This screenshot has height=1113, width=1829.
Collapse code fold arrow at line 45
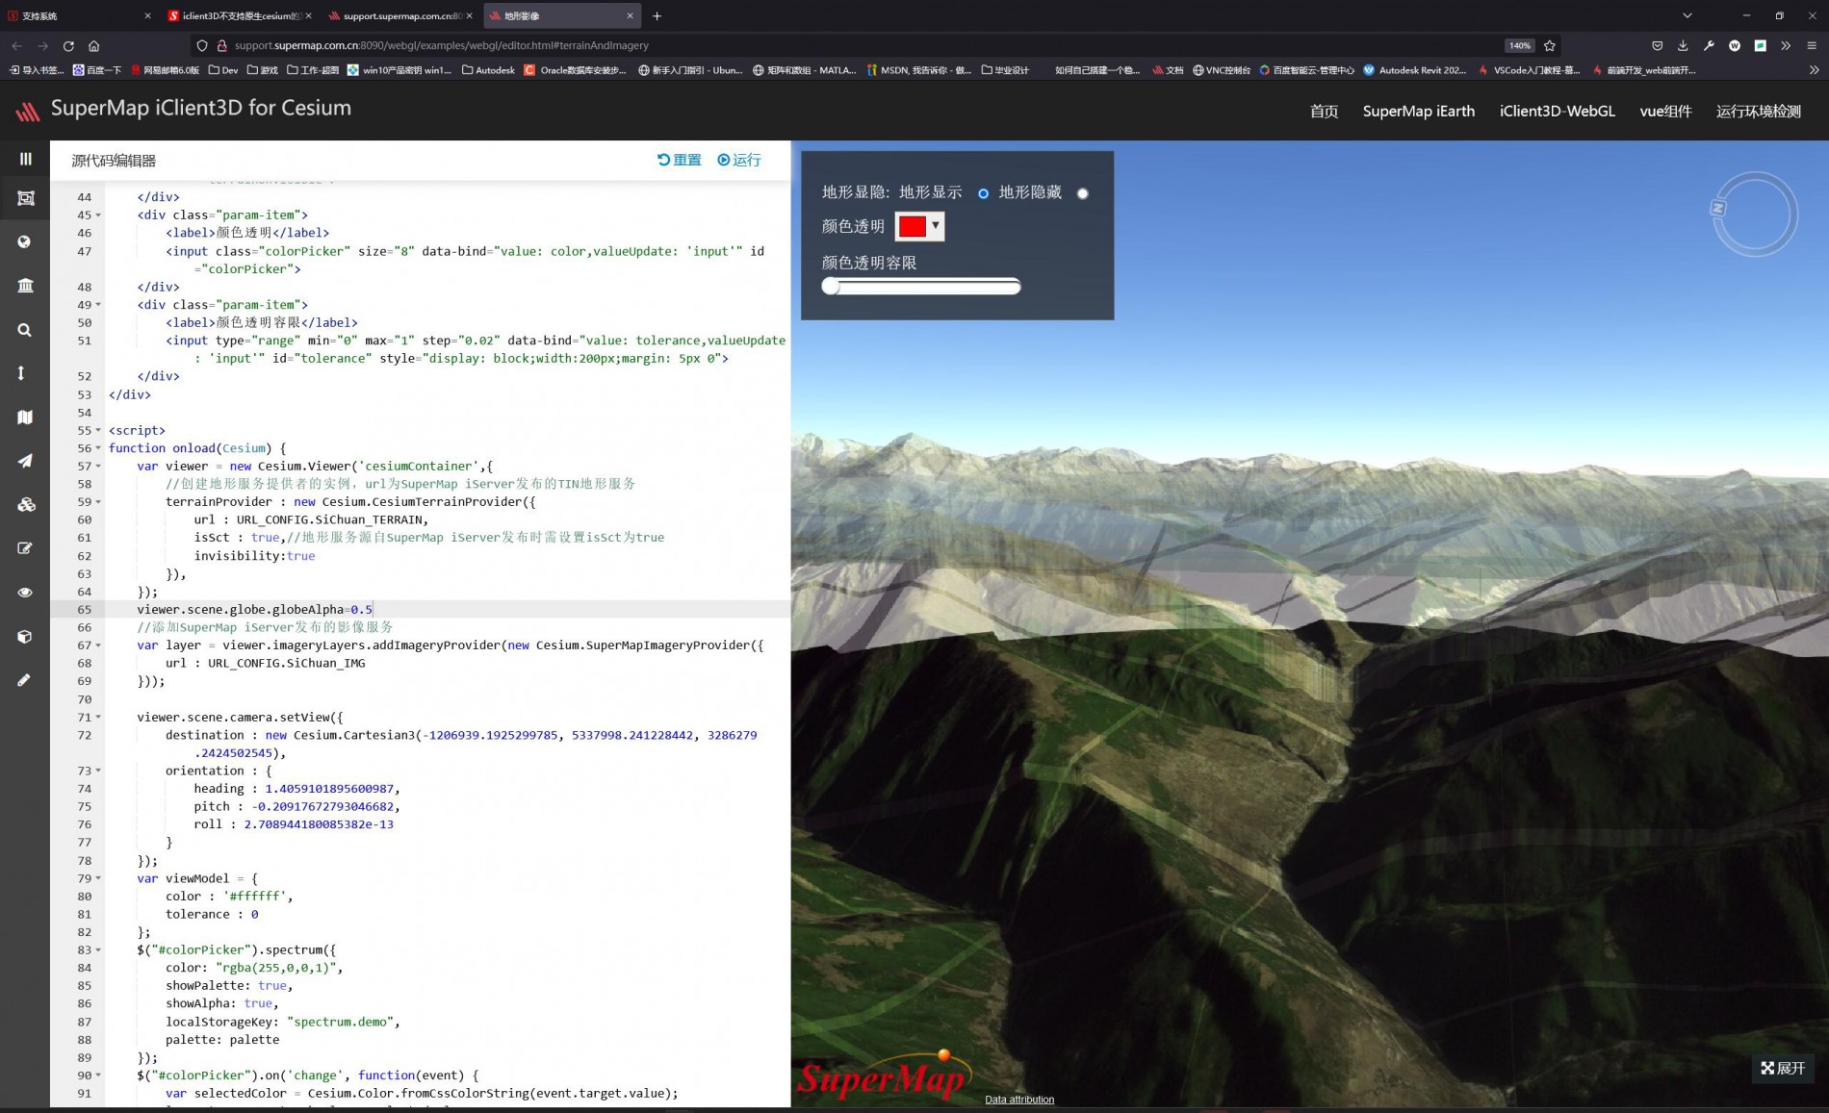coord(98,215)
